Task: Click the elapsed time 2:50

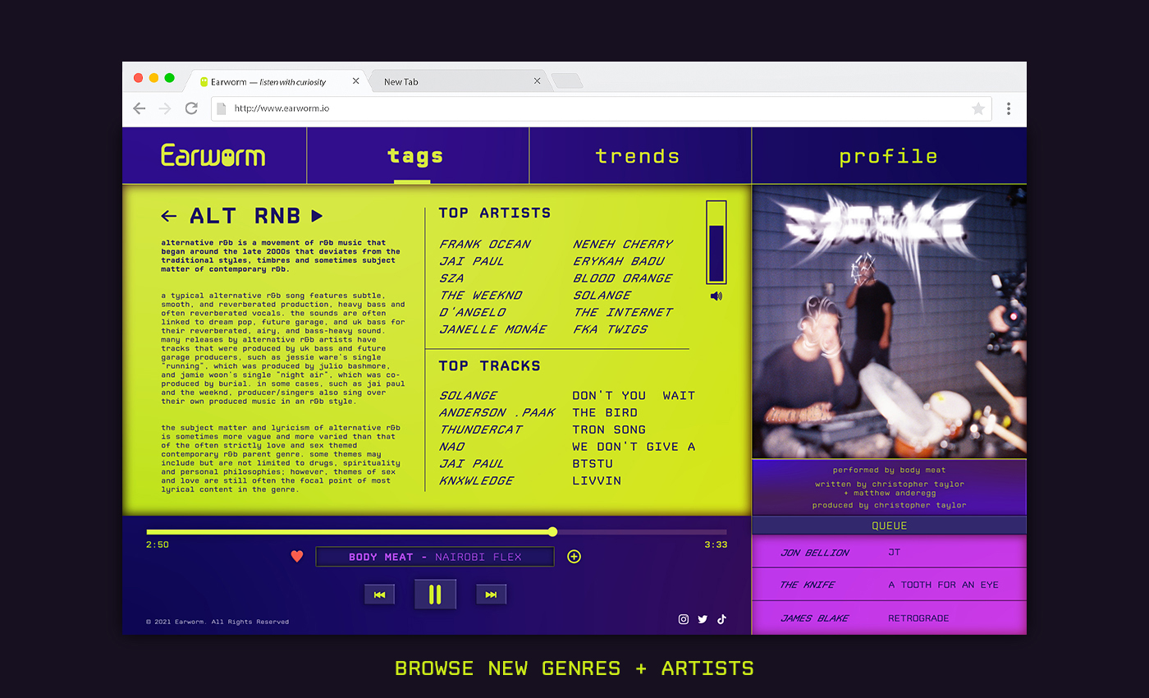Action: coord(158,544)
